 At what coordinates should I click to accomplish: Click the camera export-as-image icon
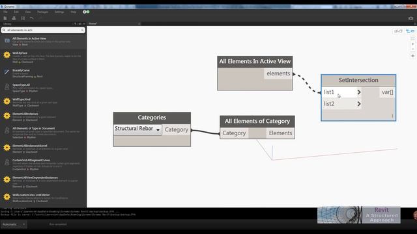[410, 18]
